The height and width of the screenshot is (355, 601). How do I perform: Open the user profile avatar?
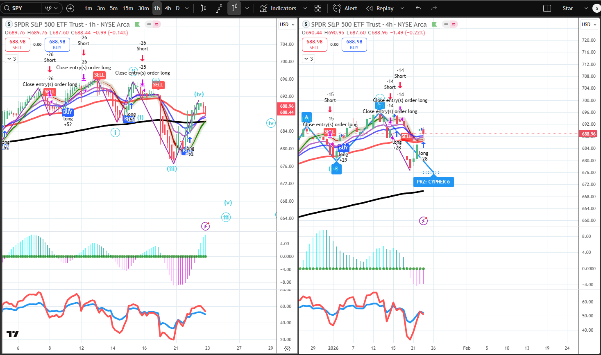596,8
